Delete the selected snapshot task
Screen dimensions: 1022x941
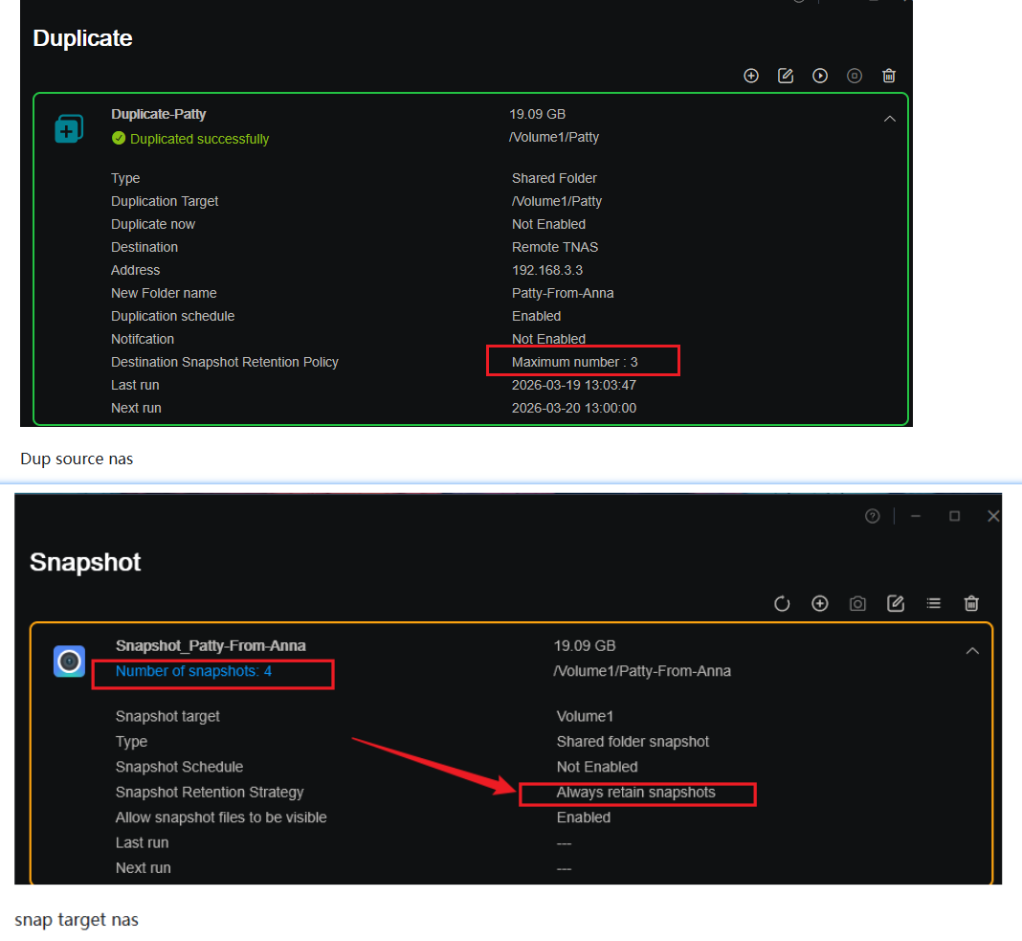971,604
